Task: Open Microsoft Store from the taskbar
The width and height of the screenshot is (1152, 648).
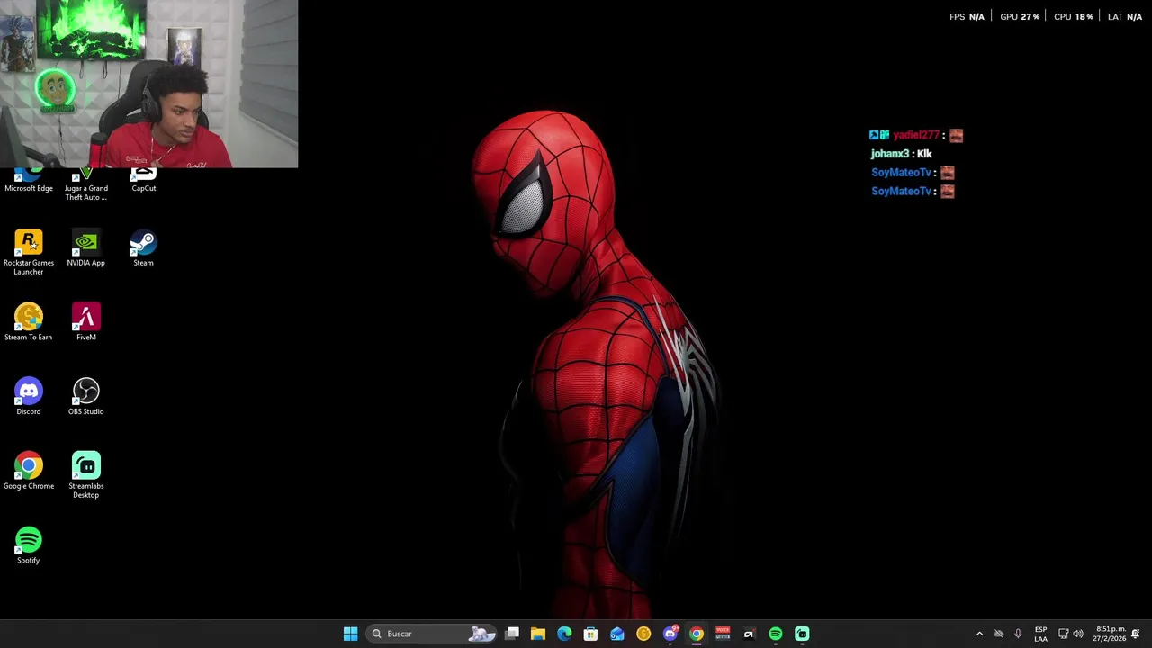Action: coord(590,634)
